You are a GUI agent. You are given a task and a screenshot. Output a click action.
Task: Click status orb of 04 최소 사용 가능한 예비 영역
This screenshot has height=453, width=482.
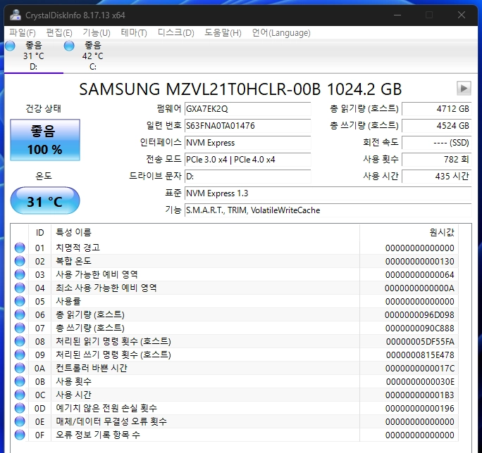click(20, 288)
